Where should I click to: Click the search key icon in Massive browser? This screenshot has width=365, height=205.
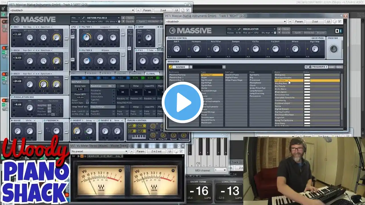pyautogui.click(x=171, y=67)
